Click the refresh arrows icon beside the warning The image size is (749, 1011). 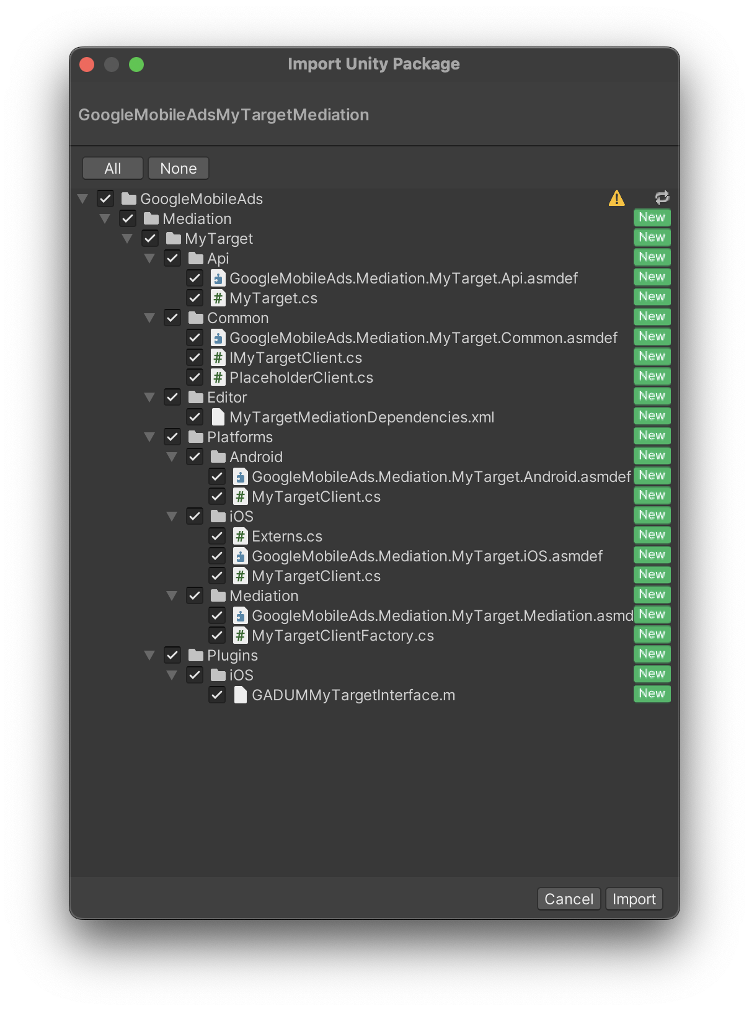pyautogui.click(x=662, y=198)
